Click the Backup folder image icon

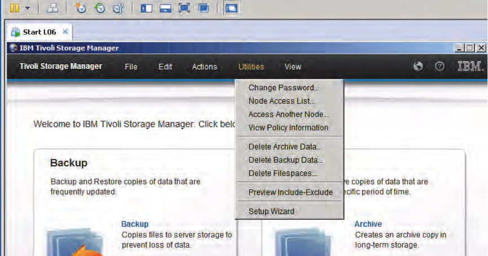pos(74,242)
